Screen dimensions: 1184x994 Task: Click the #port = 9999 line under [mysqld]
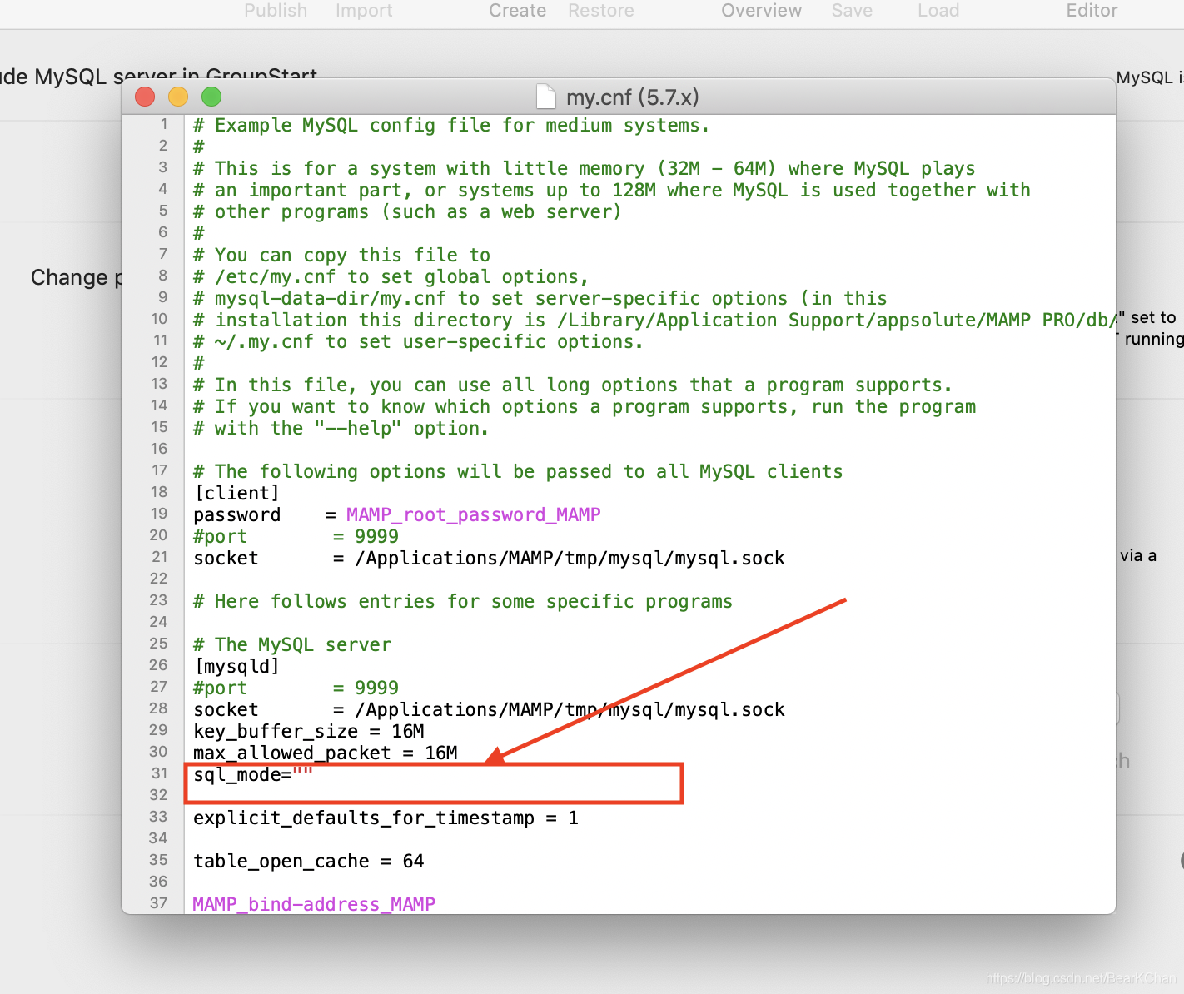(x=296, y=688)
